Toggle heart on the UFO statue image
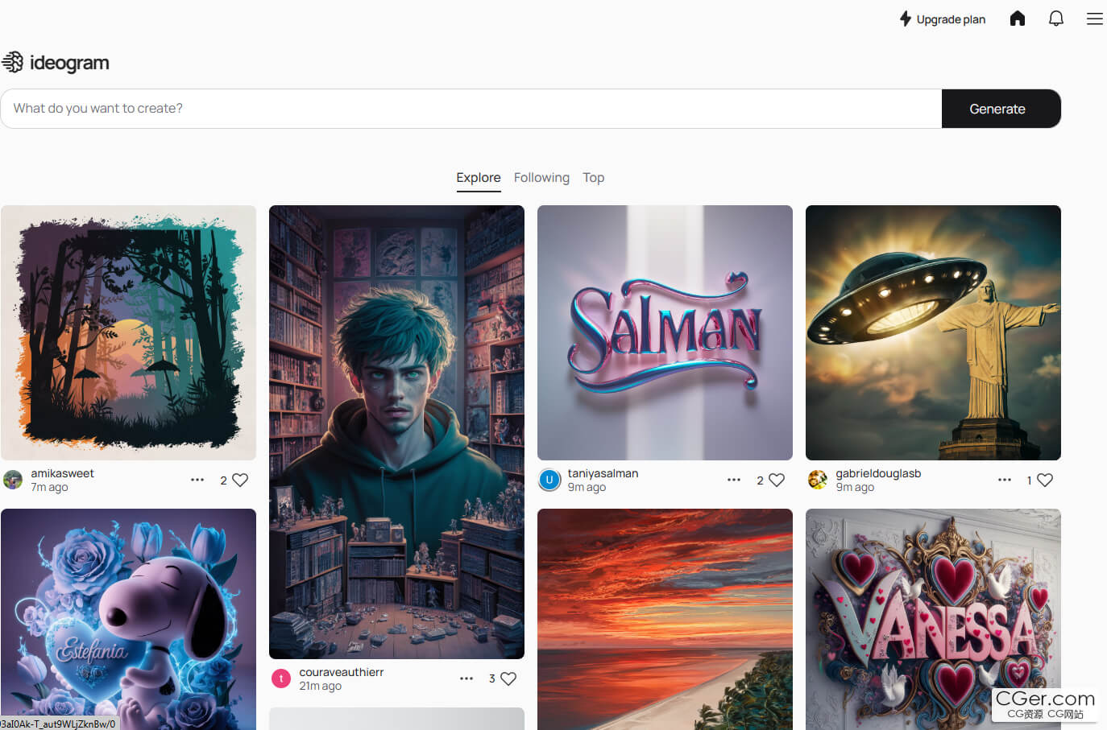This screenshot has width=1107, height=730. (x=1045, y=480)
